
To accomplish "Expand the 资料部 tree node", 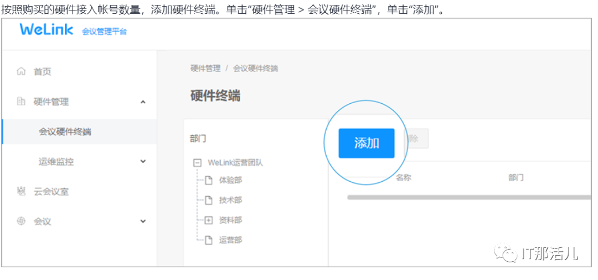I will point(208,220).
